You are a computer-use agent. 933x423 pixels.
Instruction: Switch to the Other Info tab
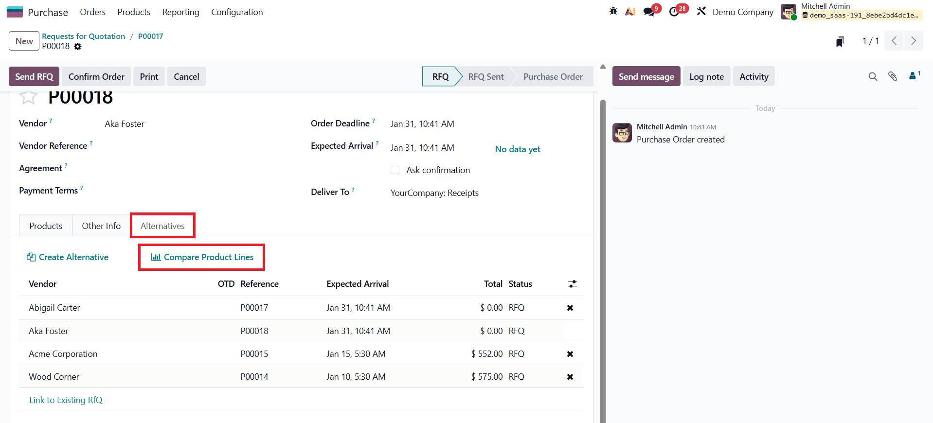click(101, 226)
